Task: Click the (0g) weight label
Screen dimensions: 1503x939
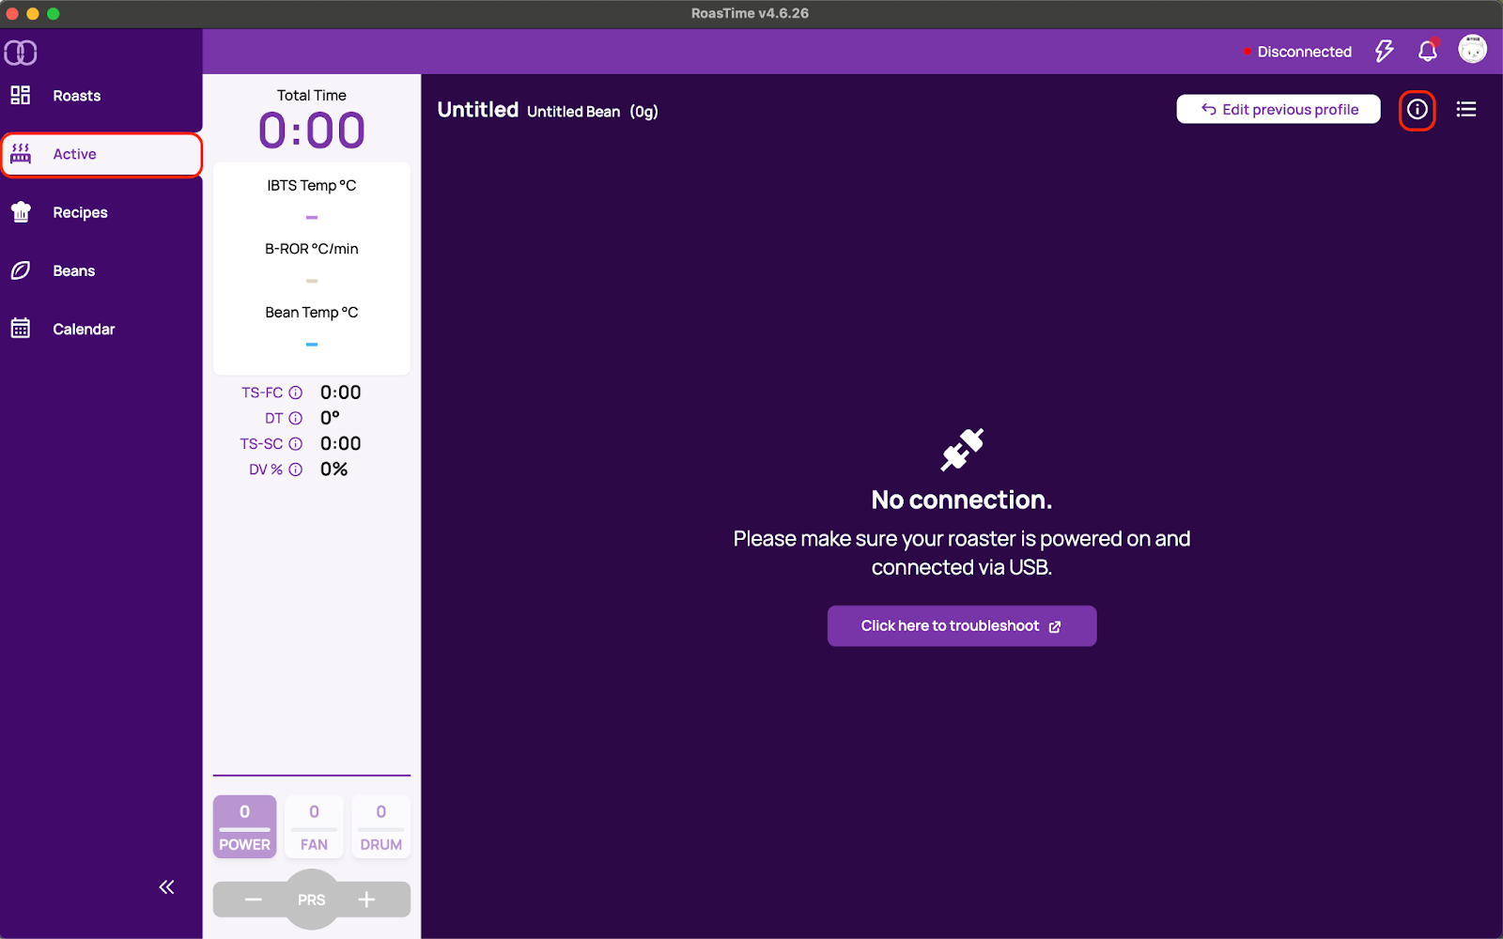Action: 643,112
